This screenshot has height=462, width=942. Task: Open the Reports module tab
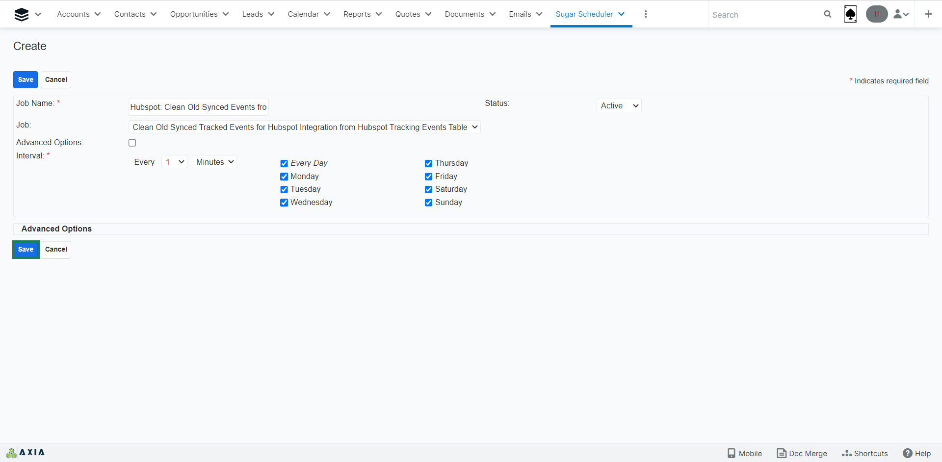(x=357, y=14)
